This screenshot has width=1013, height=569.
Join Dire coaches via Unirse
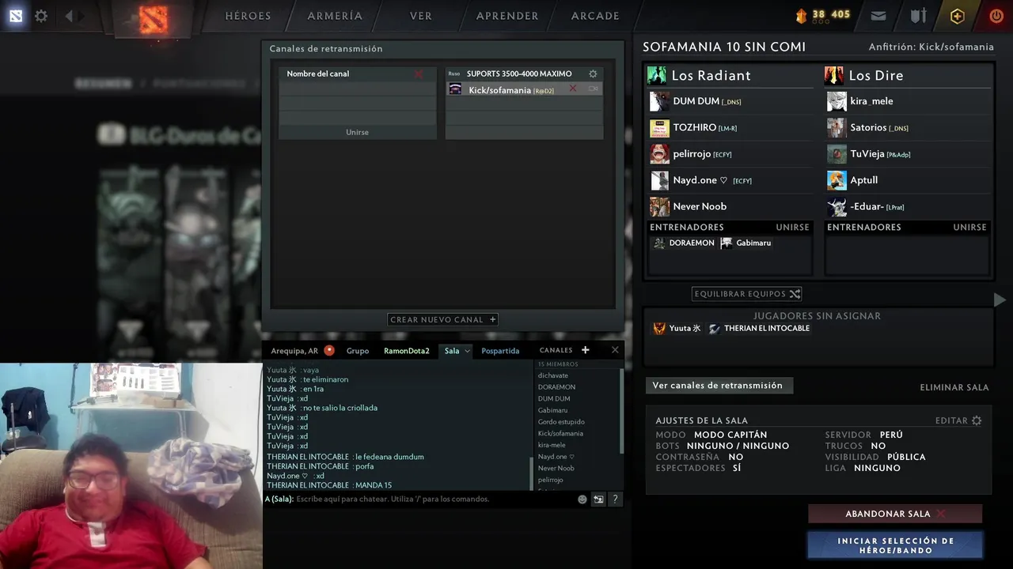click(x=969, y=227)
